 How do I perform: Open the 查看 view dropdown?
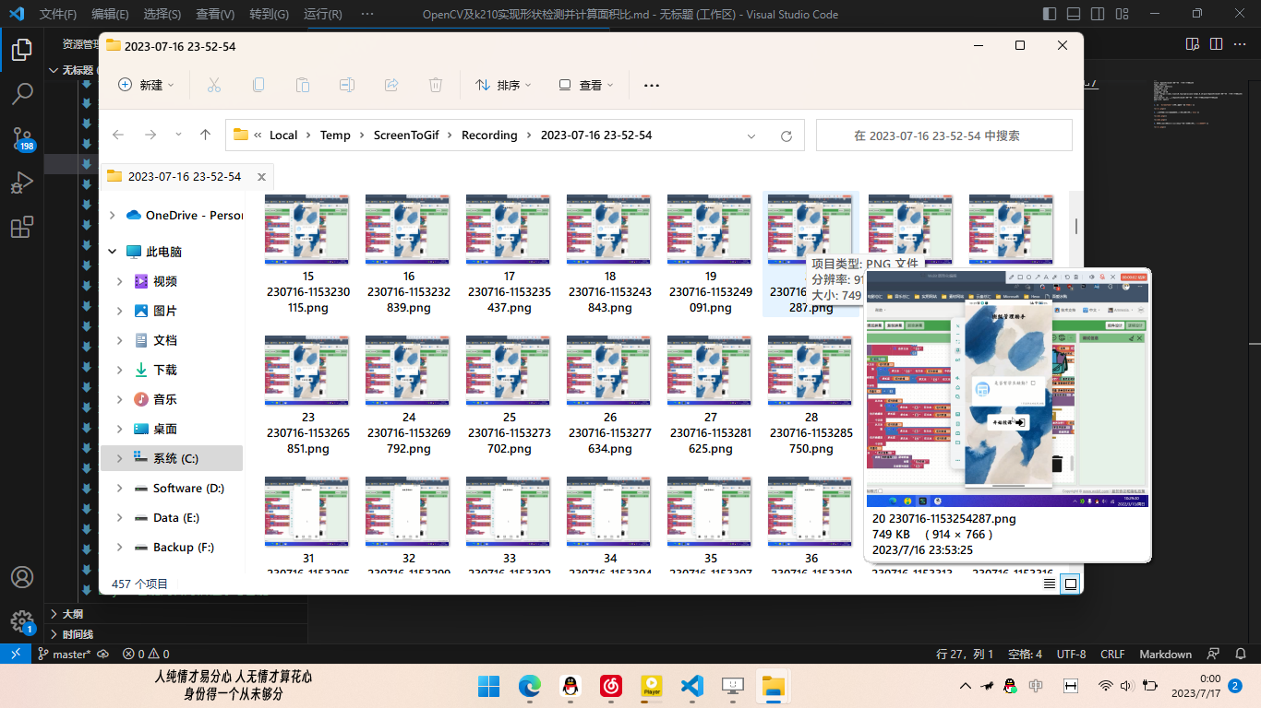click(586, 85)
